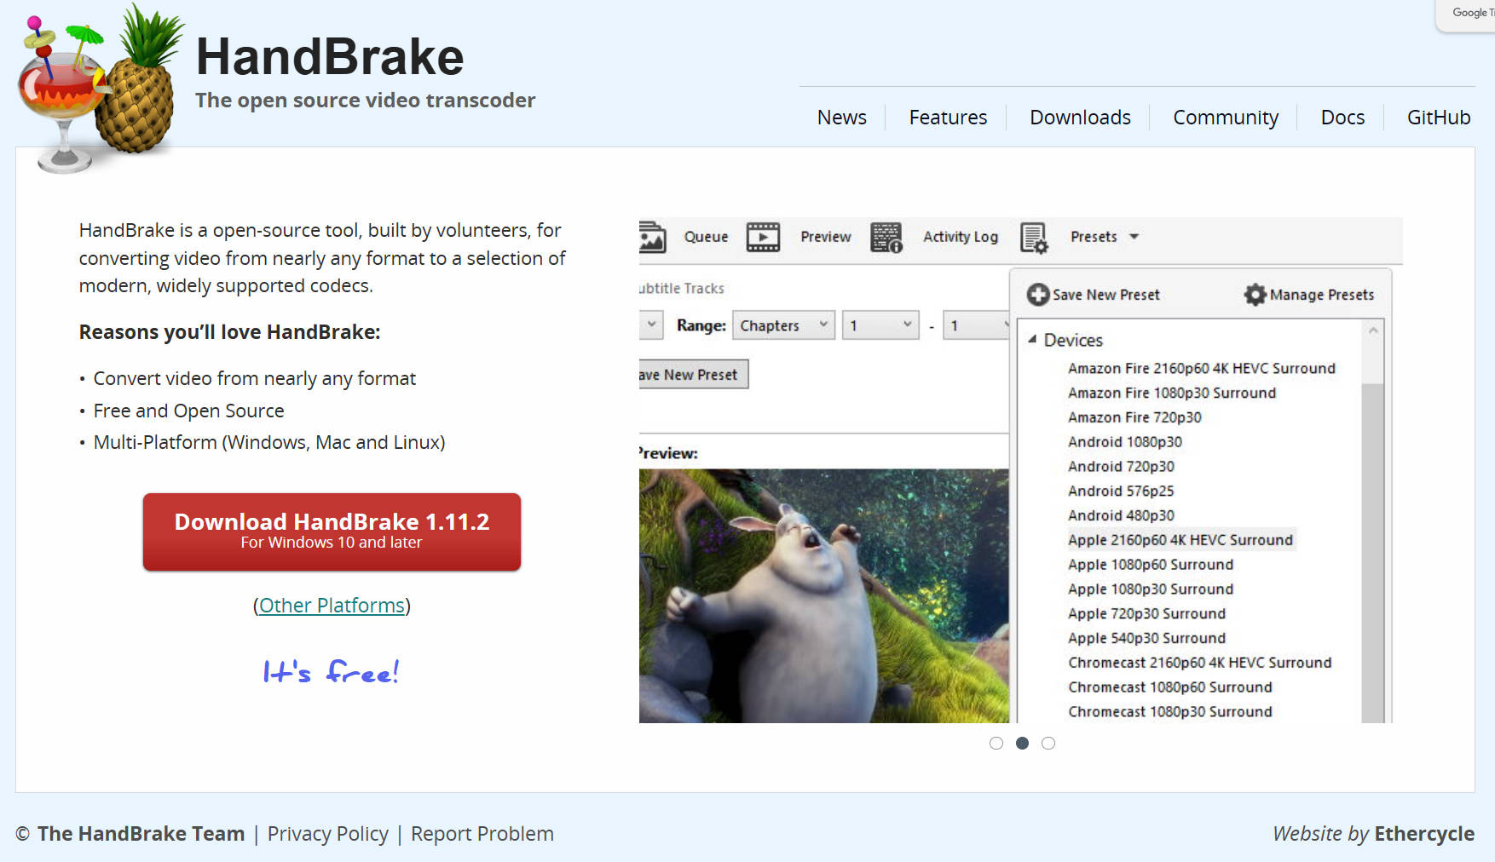Open the second chapter number dropdown
1495x862 pixels.
(x=977, y=325)
